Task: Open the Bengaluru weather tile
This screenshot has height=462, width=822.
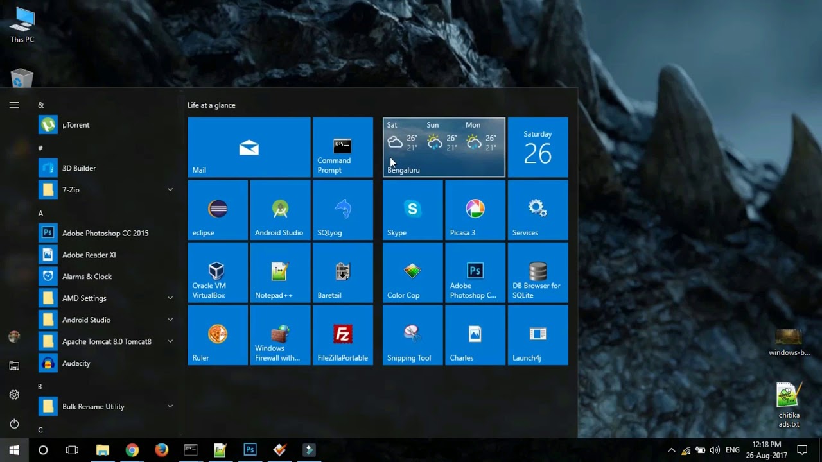Action: click(444, 147)
